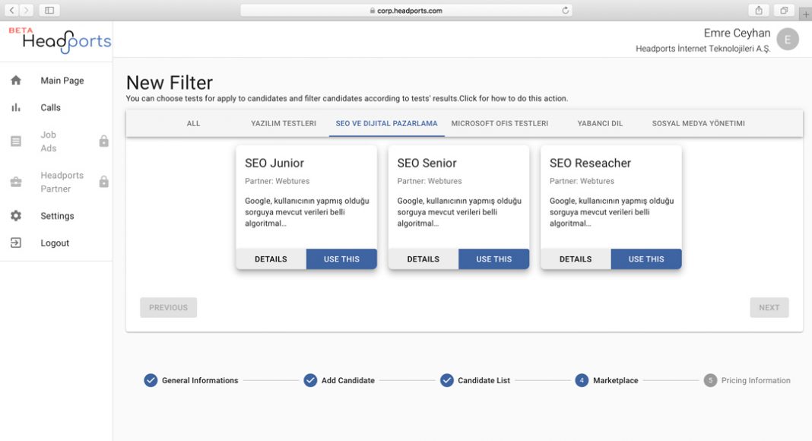Toggle the Safari sidebar button

49,10
